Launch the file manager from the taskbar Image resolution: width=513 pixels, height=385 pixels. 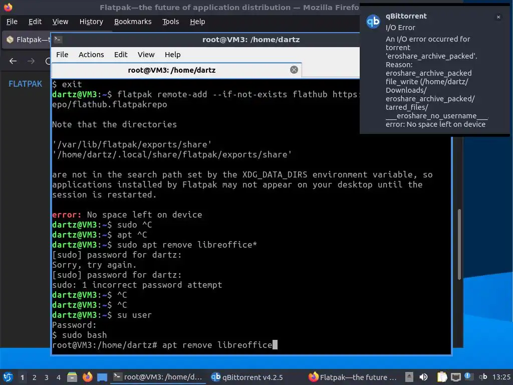point(72,377)
